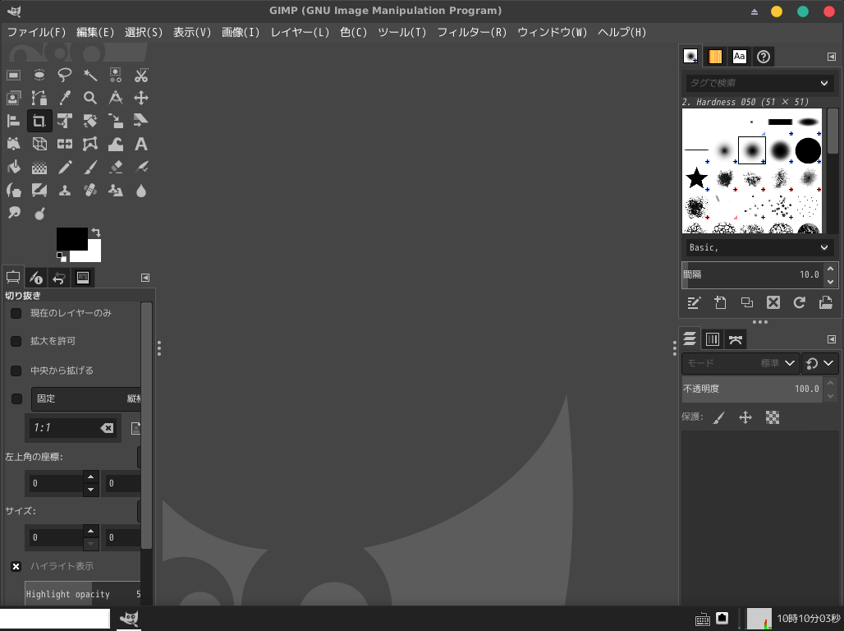
Task: Open the 編集(E) menu
Action: (95, 32)
